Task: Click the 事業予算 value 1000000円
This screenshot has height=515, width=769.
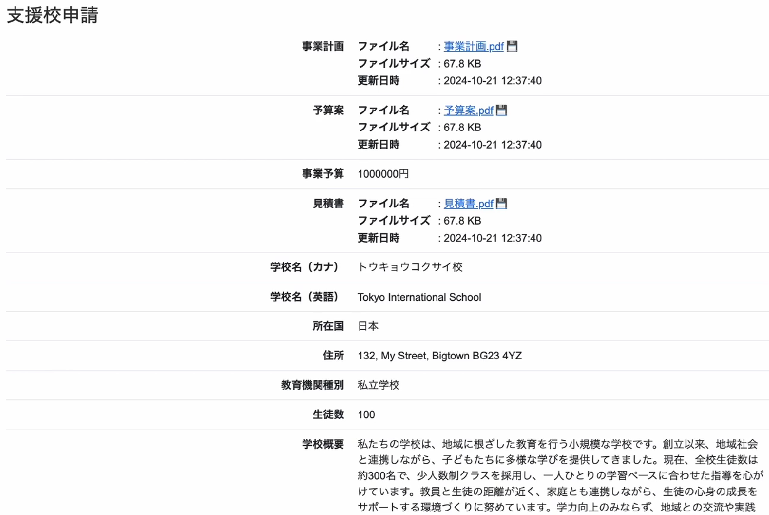Action: (380, 174)
